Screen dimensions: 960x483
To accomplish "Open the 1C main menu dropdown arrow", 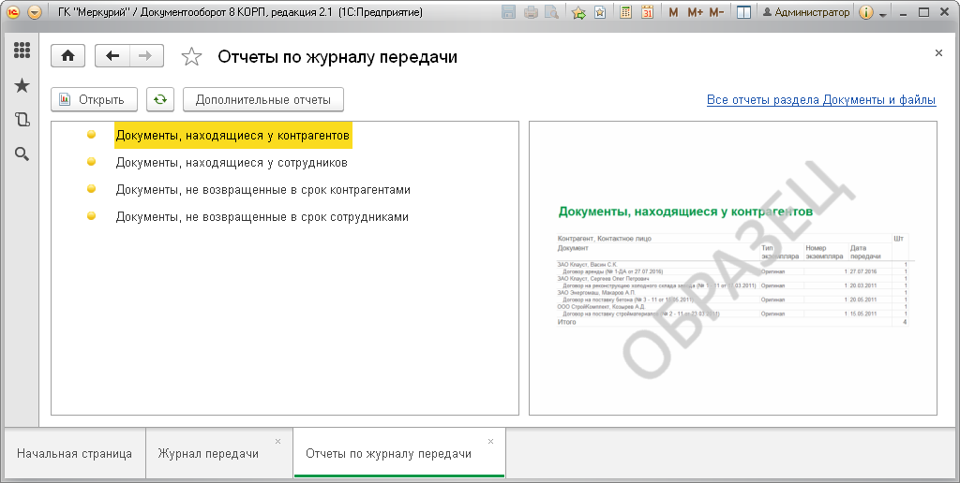I will point(35,12).
